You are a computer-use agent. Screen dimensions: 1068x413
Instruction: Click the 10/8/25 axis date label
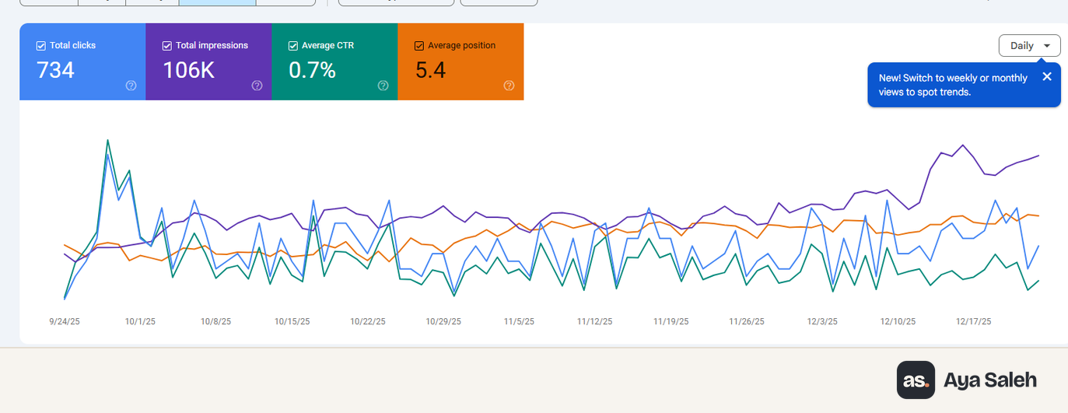(x=215, y=321)
